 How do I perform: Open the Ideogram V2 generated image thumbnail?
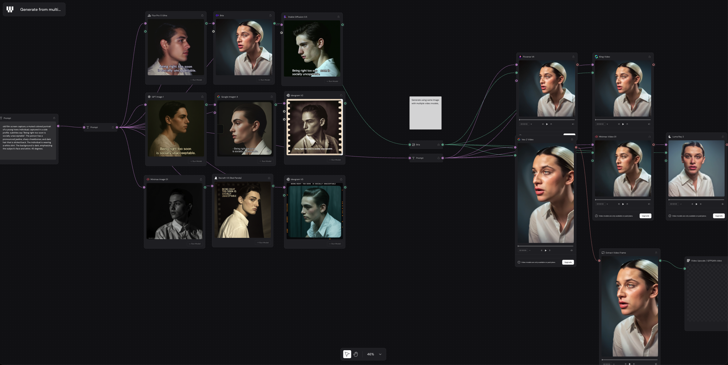[315, 127]
